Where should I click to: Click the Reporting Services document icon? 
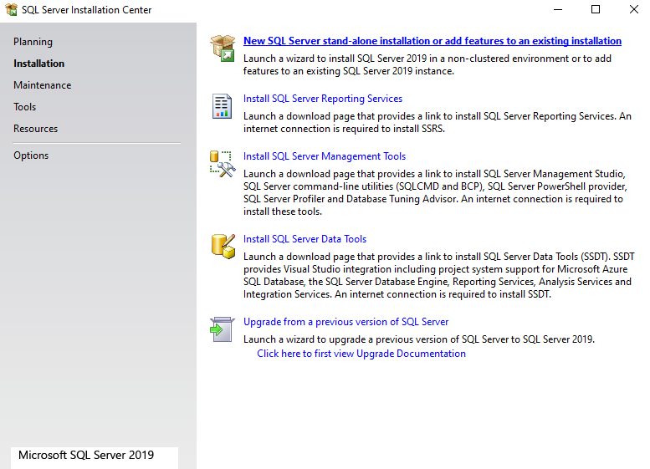[223, 106]
